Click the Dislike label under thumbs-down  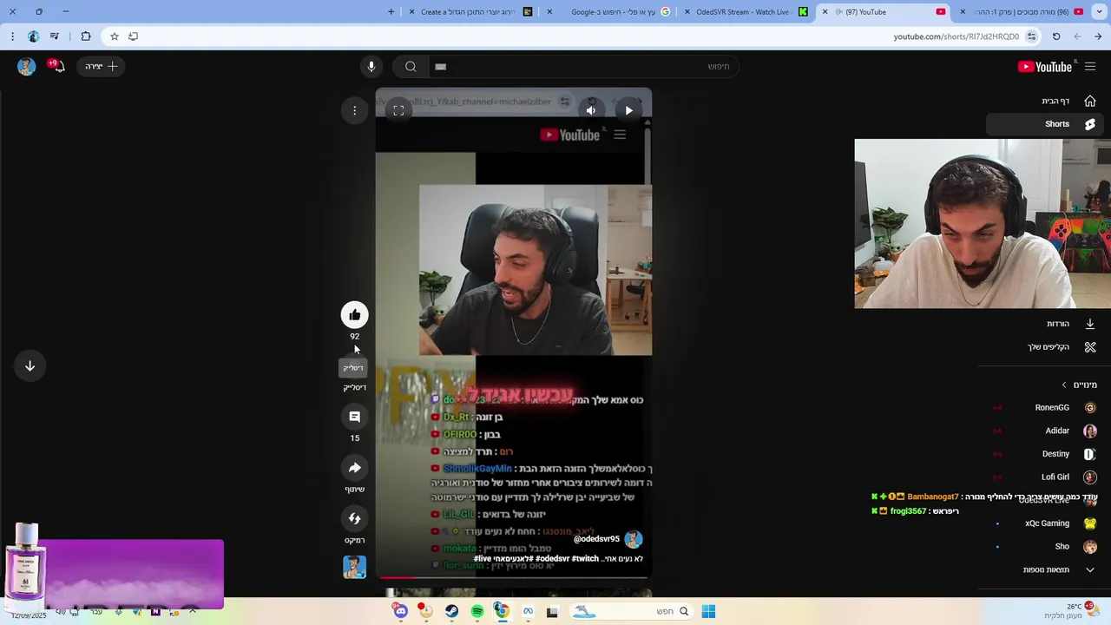pos(354,387)
